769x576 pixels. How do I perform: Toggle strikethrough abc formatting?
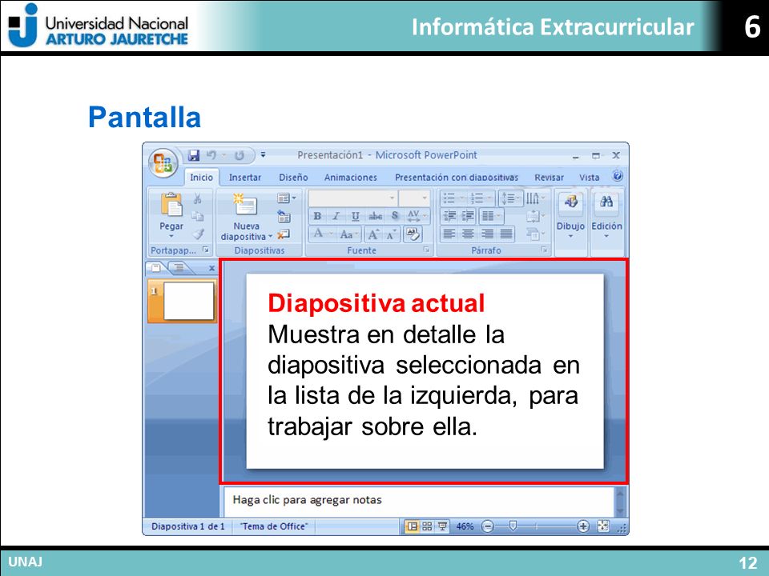[x=375, y=216]
